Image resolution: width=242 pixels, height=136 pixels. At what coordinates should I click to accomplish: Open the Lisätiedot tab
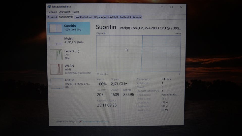pos(125,17)
